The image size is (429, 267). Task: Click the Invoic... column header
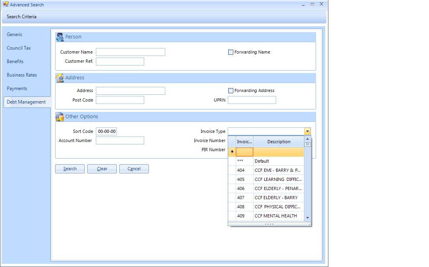click(244, 142)
